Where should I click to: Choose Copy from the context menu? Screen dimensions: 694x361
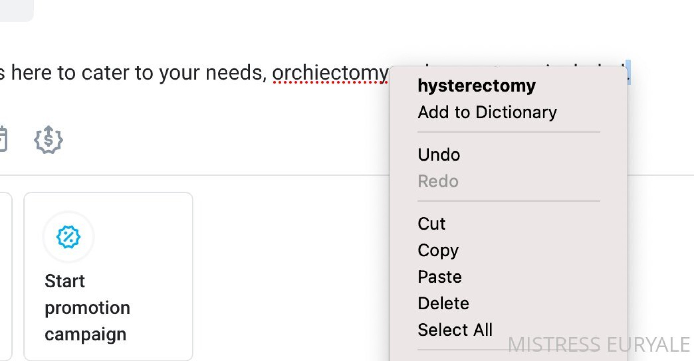[438, 250]
